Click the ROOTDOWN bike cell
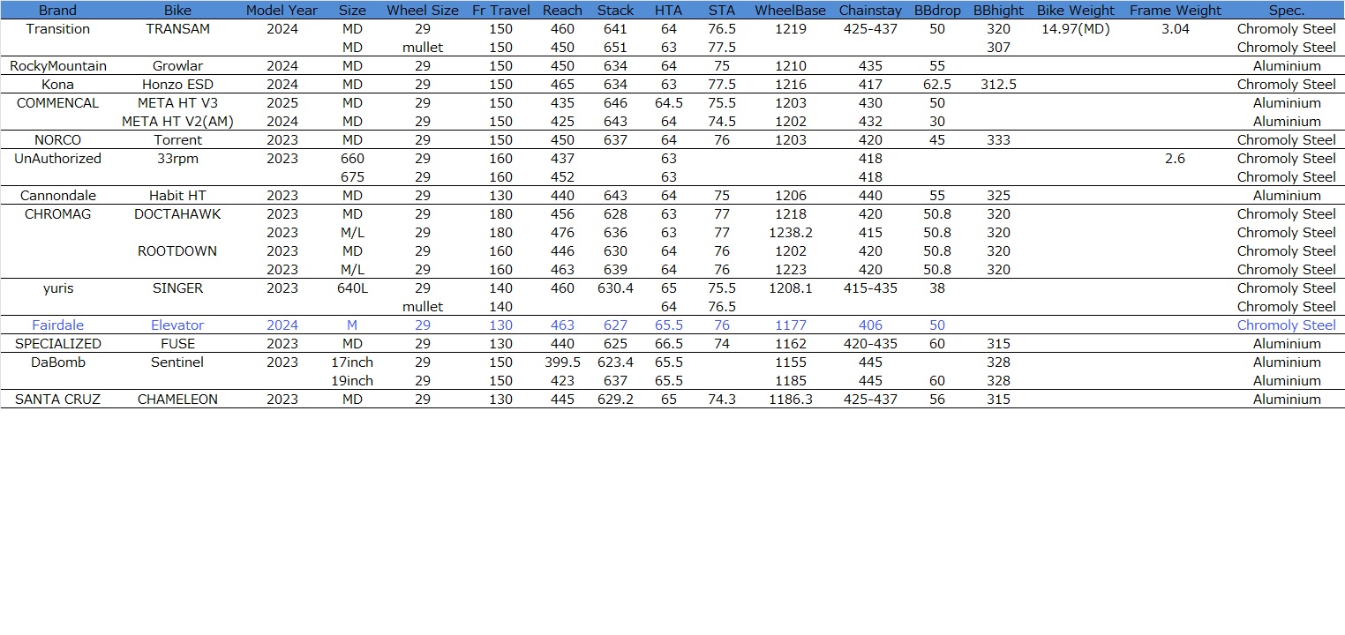1345x635 pixels. [x=177, y=251]
